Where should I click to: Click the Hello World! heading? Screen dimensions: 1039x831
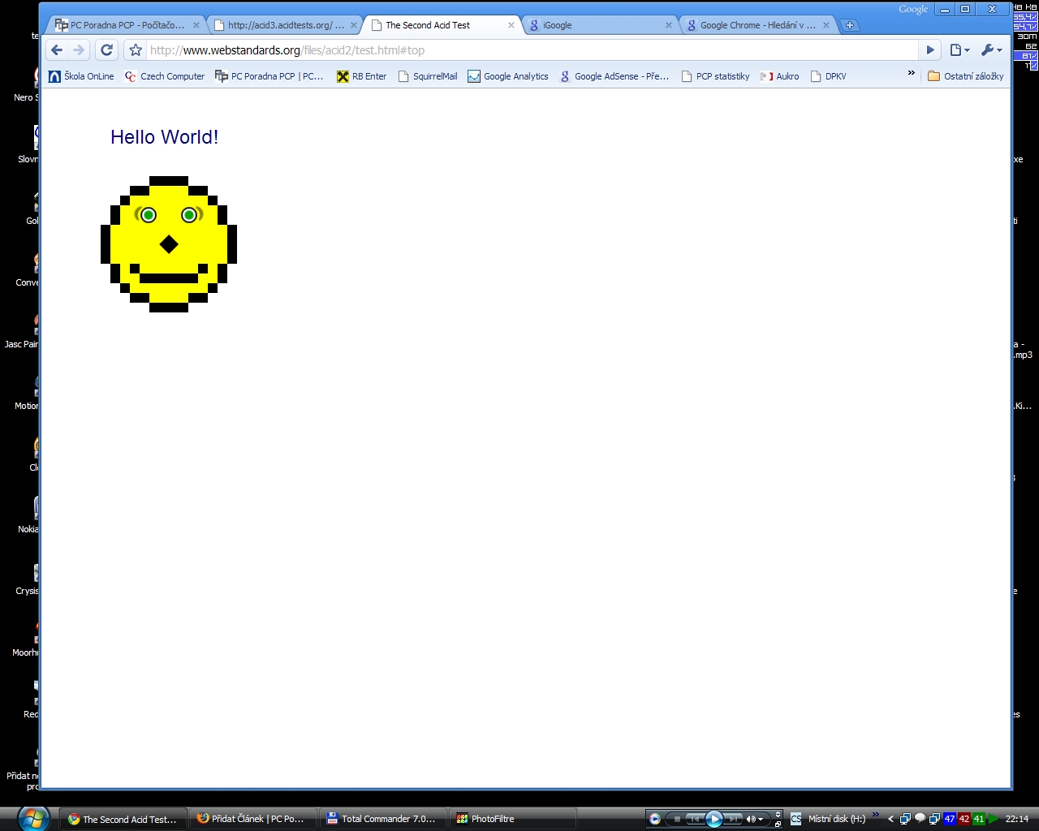[x=165, y=137]
